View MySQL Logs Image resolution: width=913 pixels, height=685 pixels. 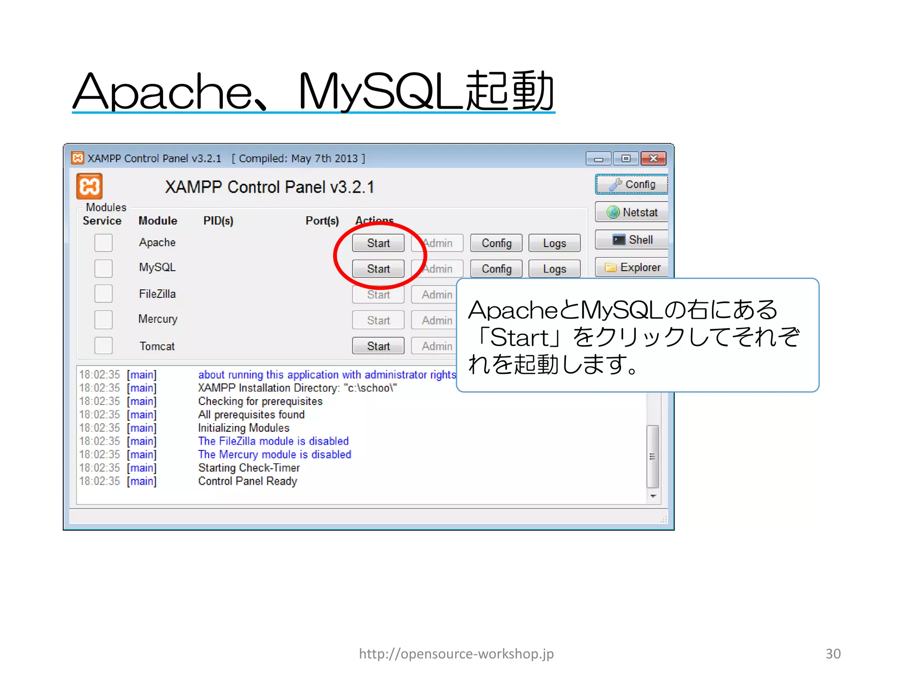555,269
